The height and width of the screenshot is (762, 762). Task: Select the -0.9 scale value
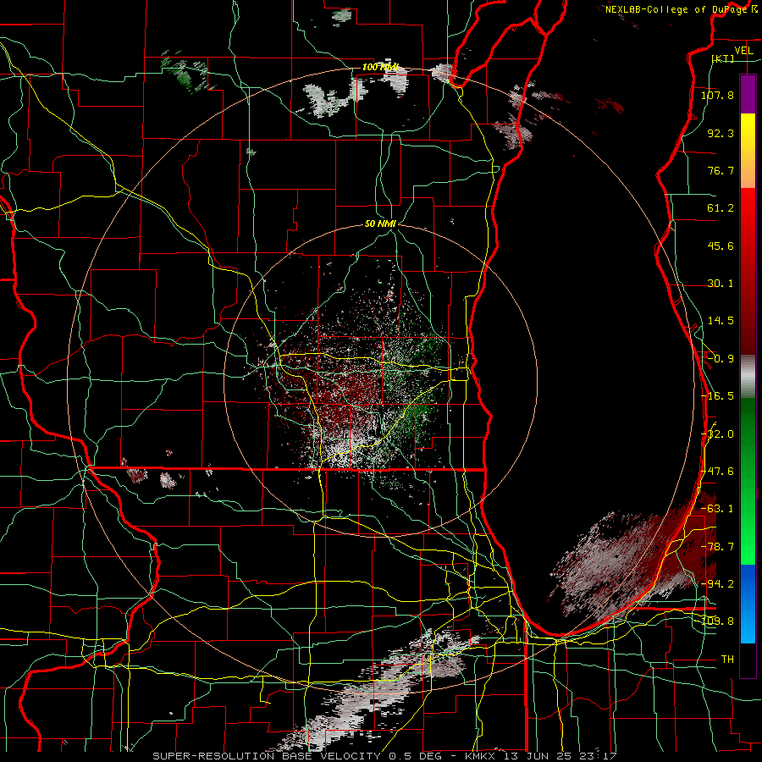[x=721, y=359]
